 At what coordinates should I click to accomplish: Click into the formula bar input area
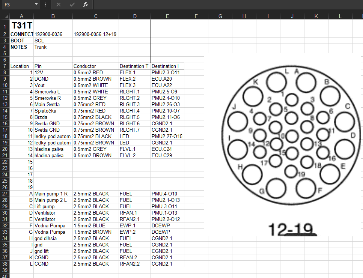coord(225,5)
